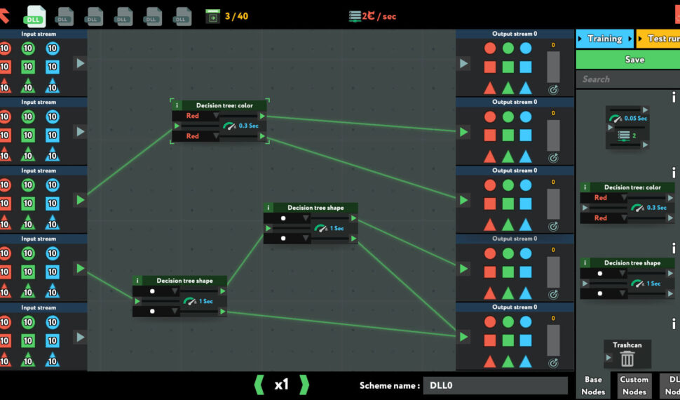Click input arrow of bottommost output stream

tap(463, 337)
